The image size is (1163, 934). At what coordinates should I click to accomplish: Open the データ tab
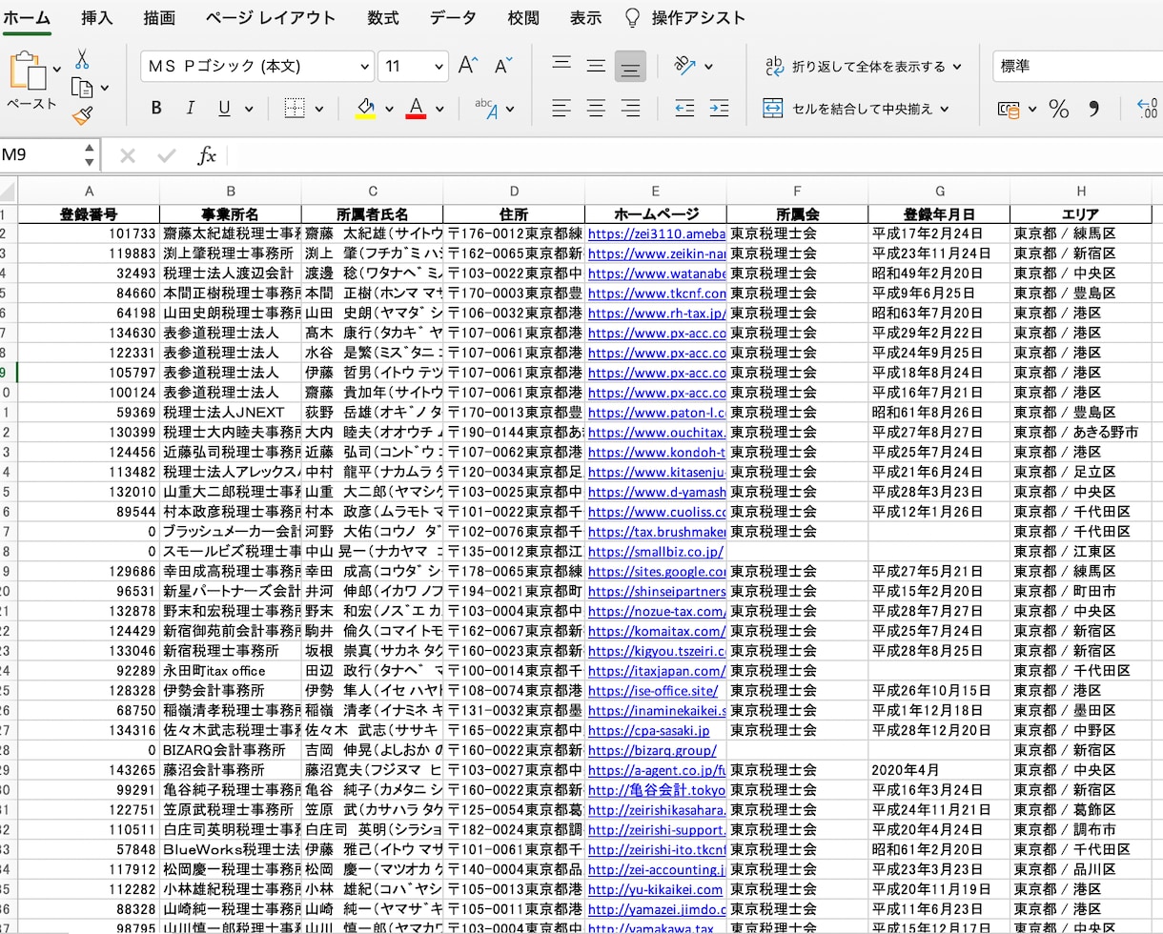coord(453,18)
